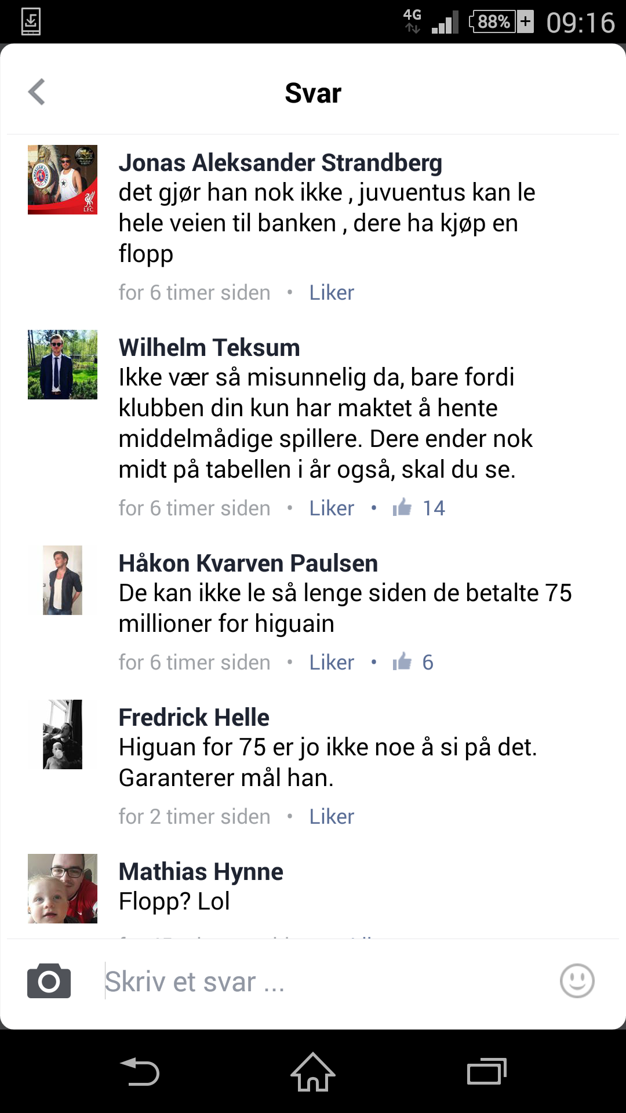Tap the Android home button
The image size is (626, 1113).
pyautogui.click(x=313, y=1072)
